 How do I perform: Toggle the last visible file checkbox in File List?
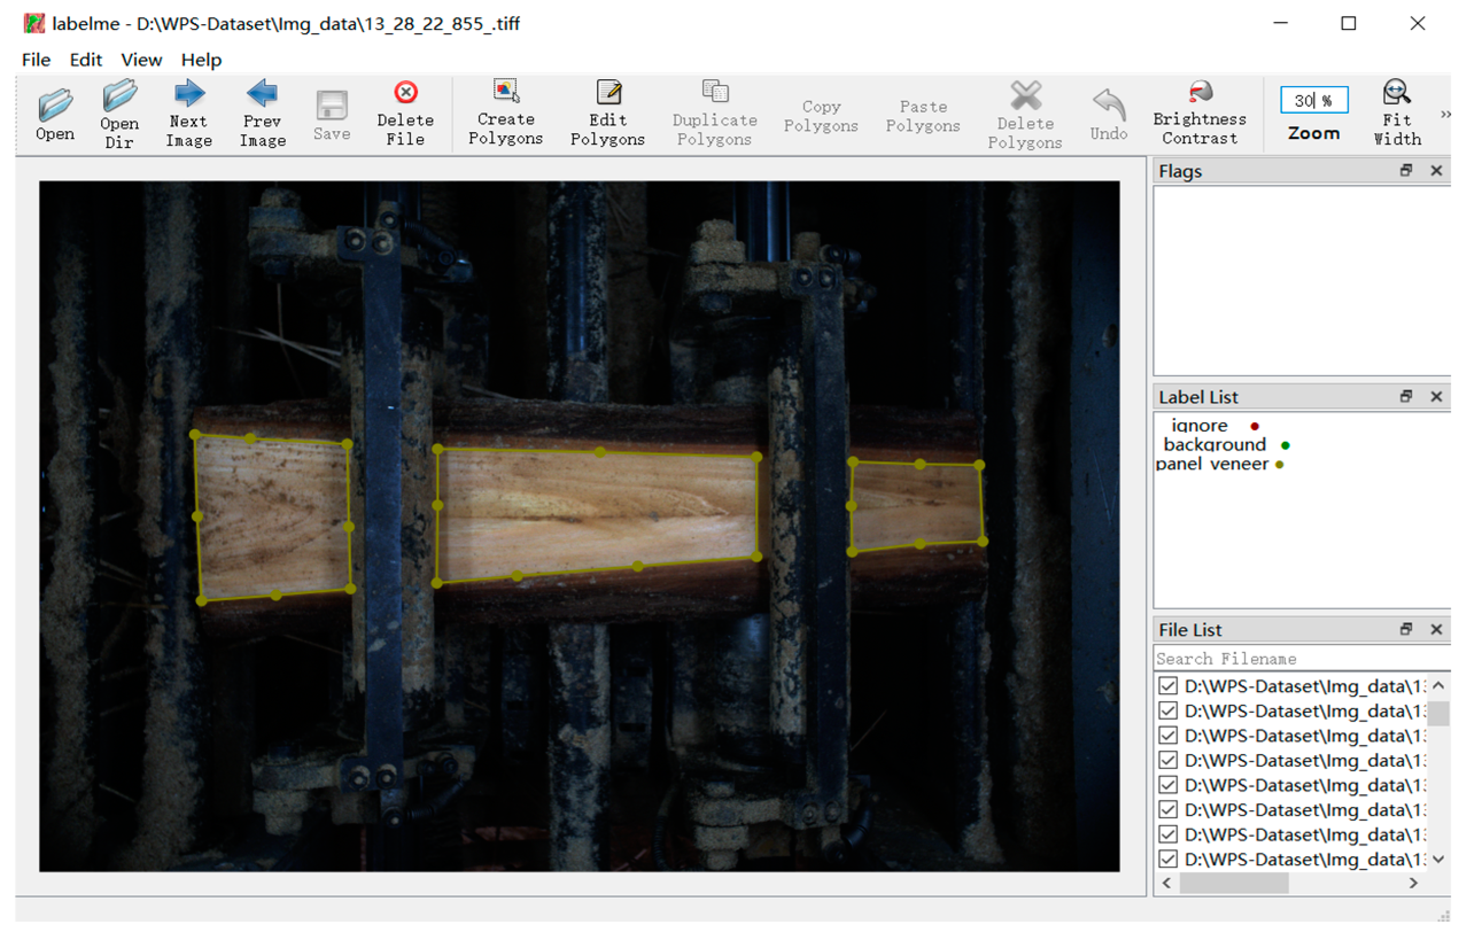pyautogui.click(x=1168, y=859)
